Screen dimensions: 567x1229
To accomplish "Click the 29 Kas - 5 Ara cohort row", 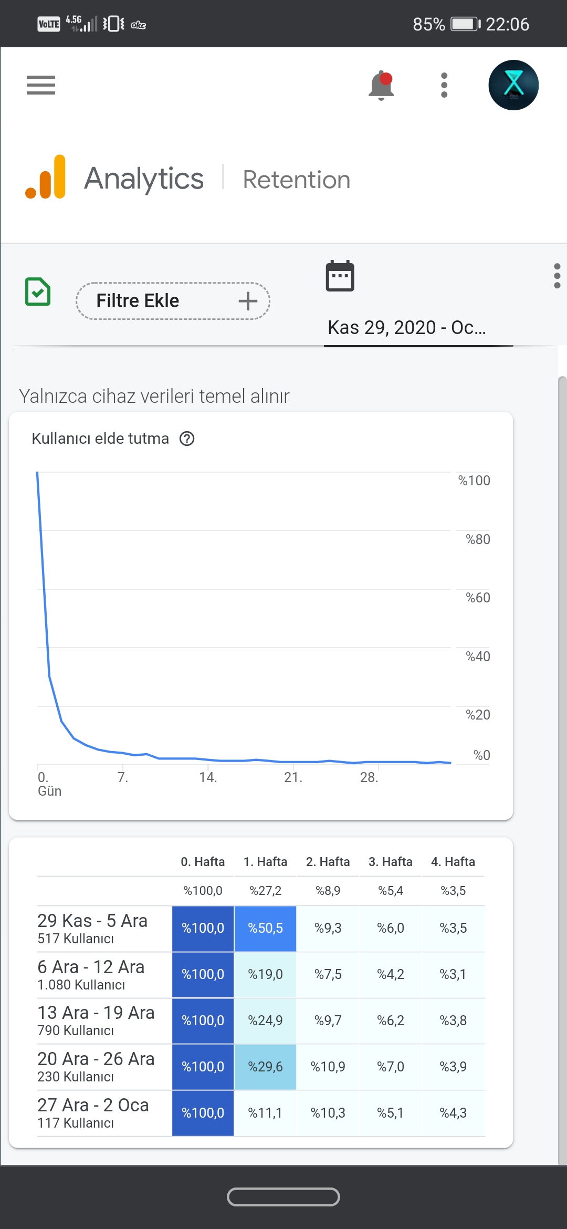I will click(x=261, y=929).
